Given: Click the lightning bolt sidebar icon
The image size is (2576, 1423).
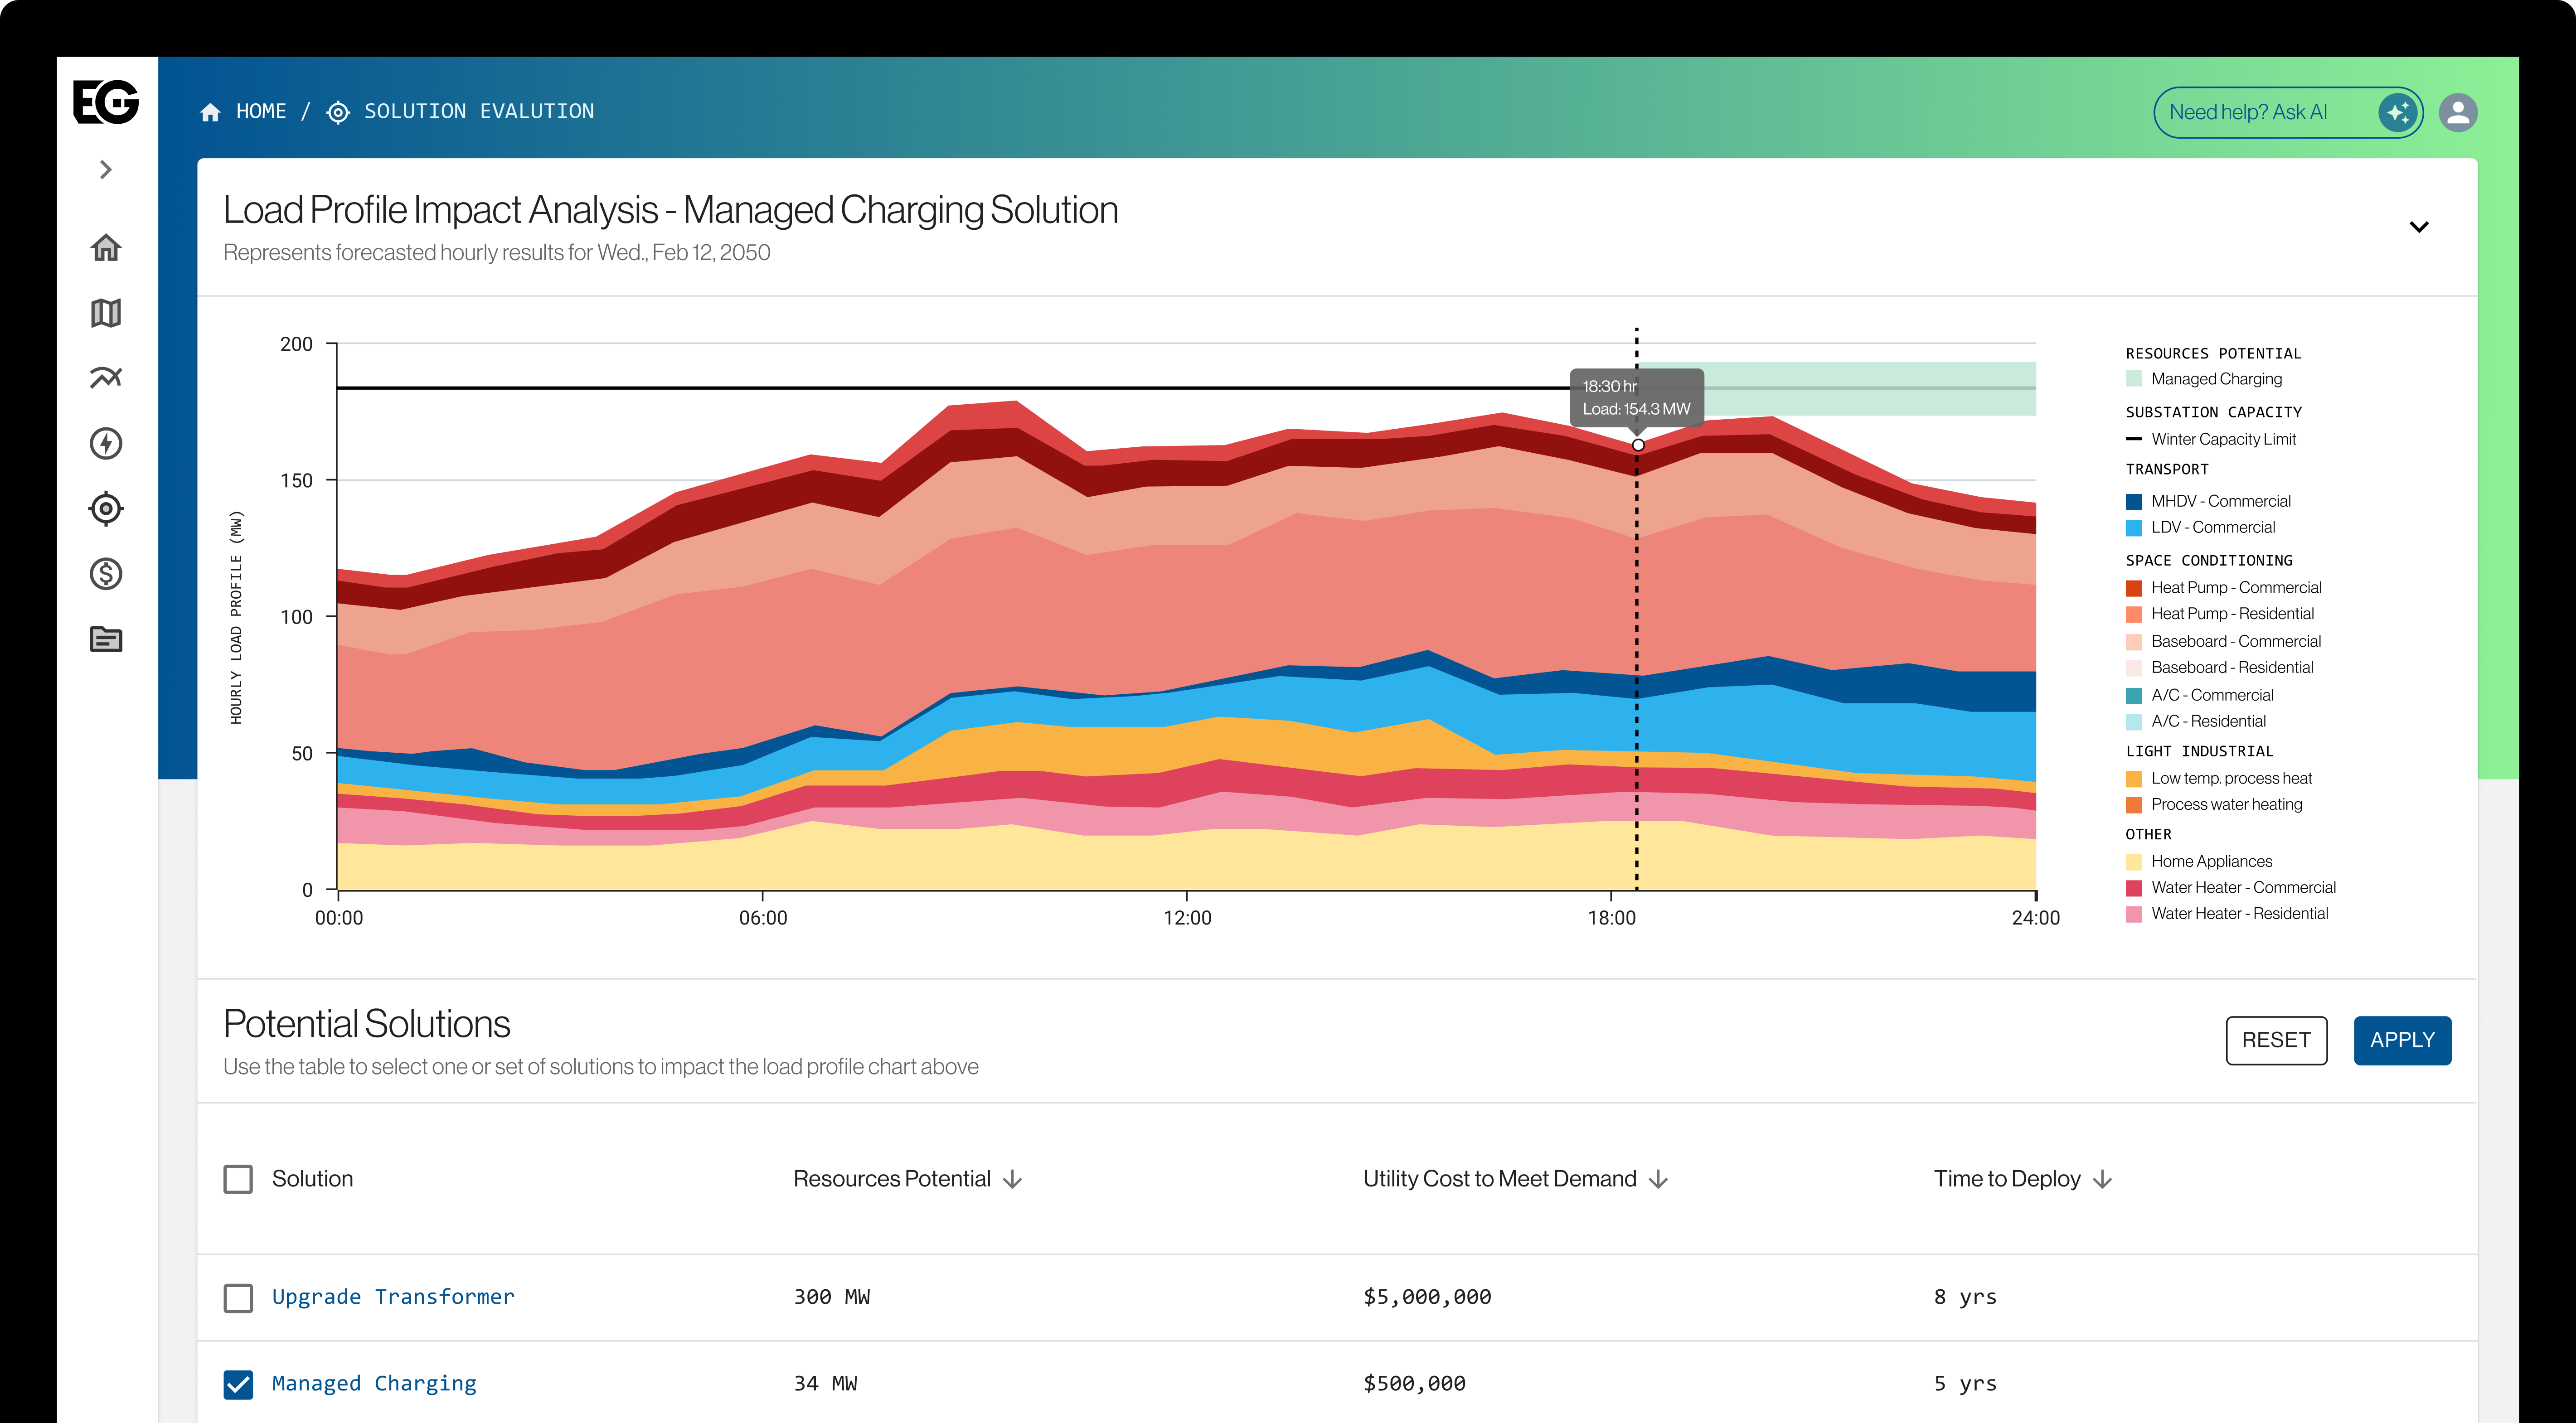Looking at the screenshot, I should tap(106, 443).
